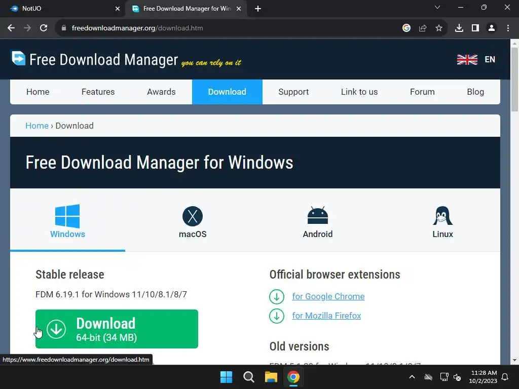Click the muted volume tray icon
The width and height of the screenshot is (519, 389).
point(457,377)
